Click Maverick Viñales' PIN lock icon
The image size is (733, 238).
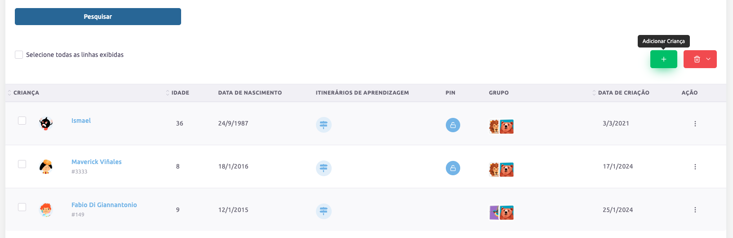[x=453, y=168]
